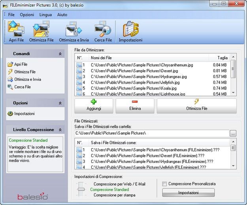The image size is (247, 205).
Task: Enable the Compressione Personalizzata checkbox
Action: click(x=164, y=184)
